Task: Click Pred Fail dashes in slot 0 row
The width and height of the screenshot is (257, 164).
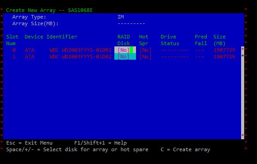Action: (x=200, y=50)
